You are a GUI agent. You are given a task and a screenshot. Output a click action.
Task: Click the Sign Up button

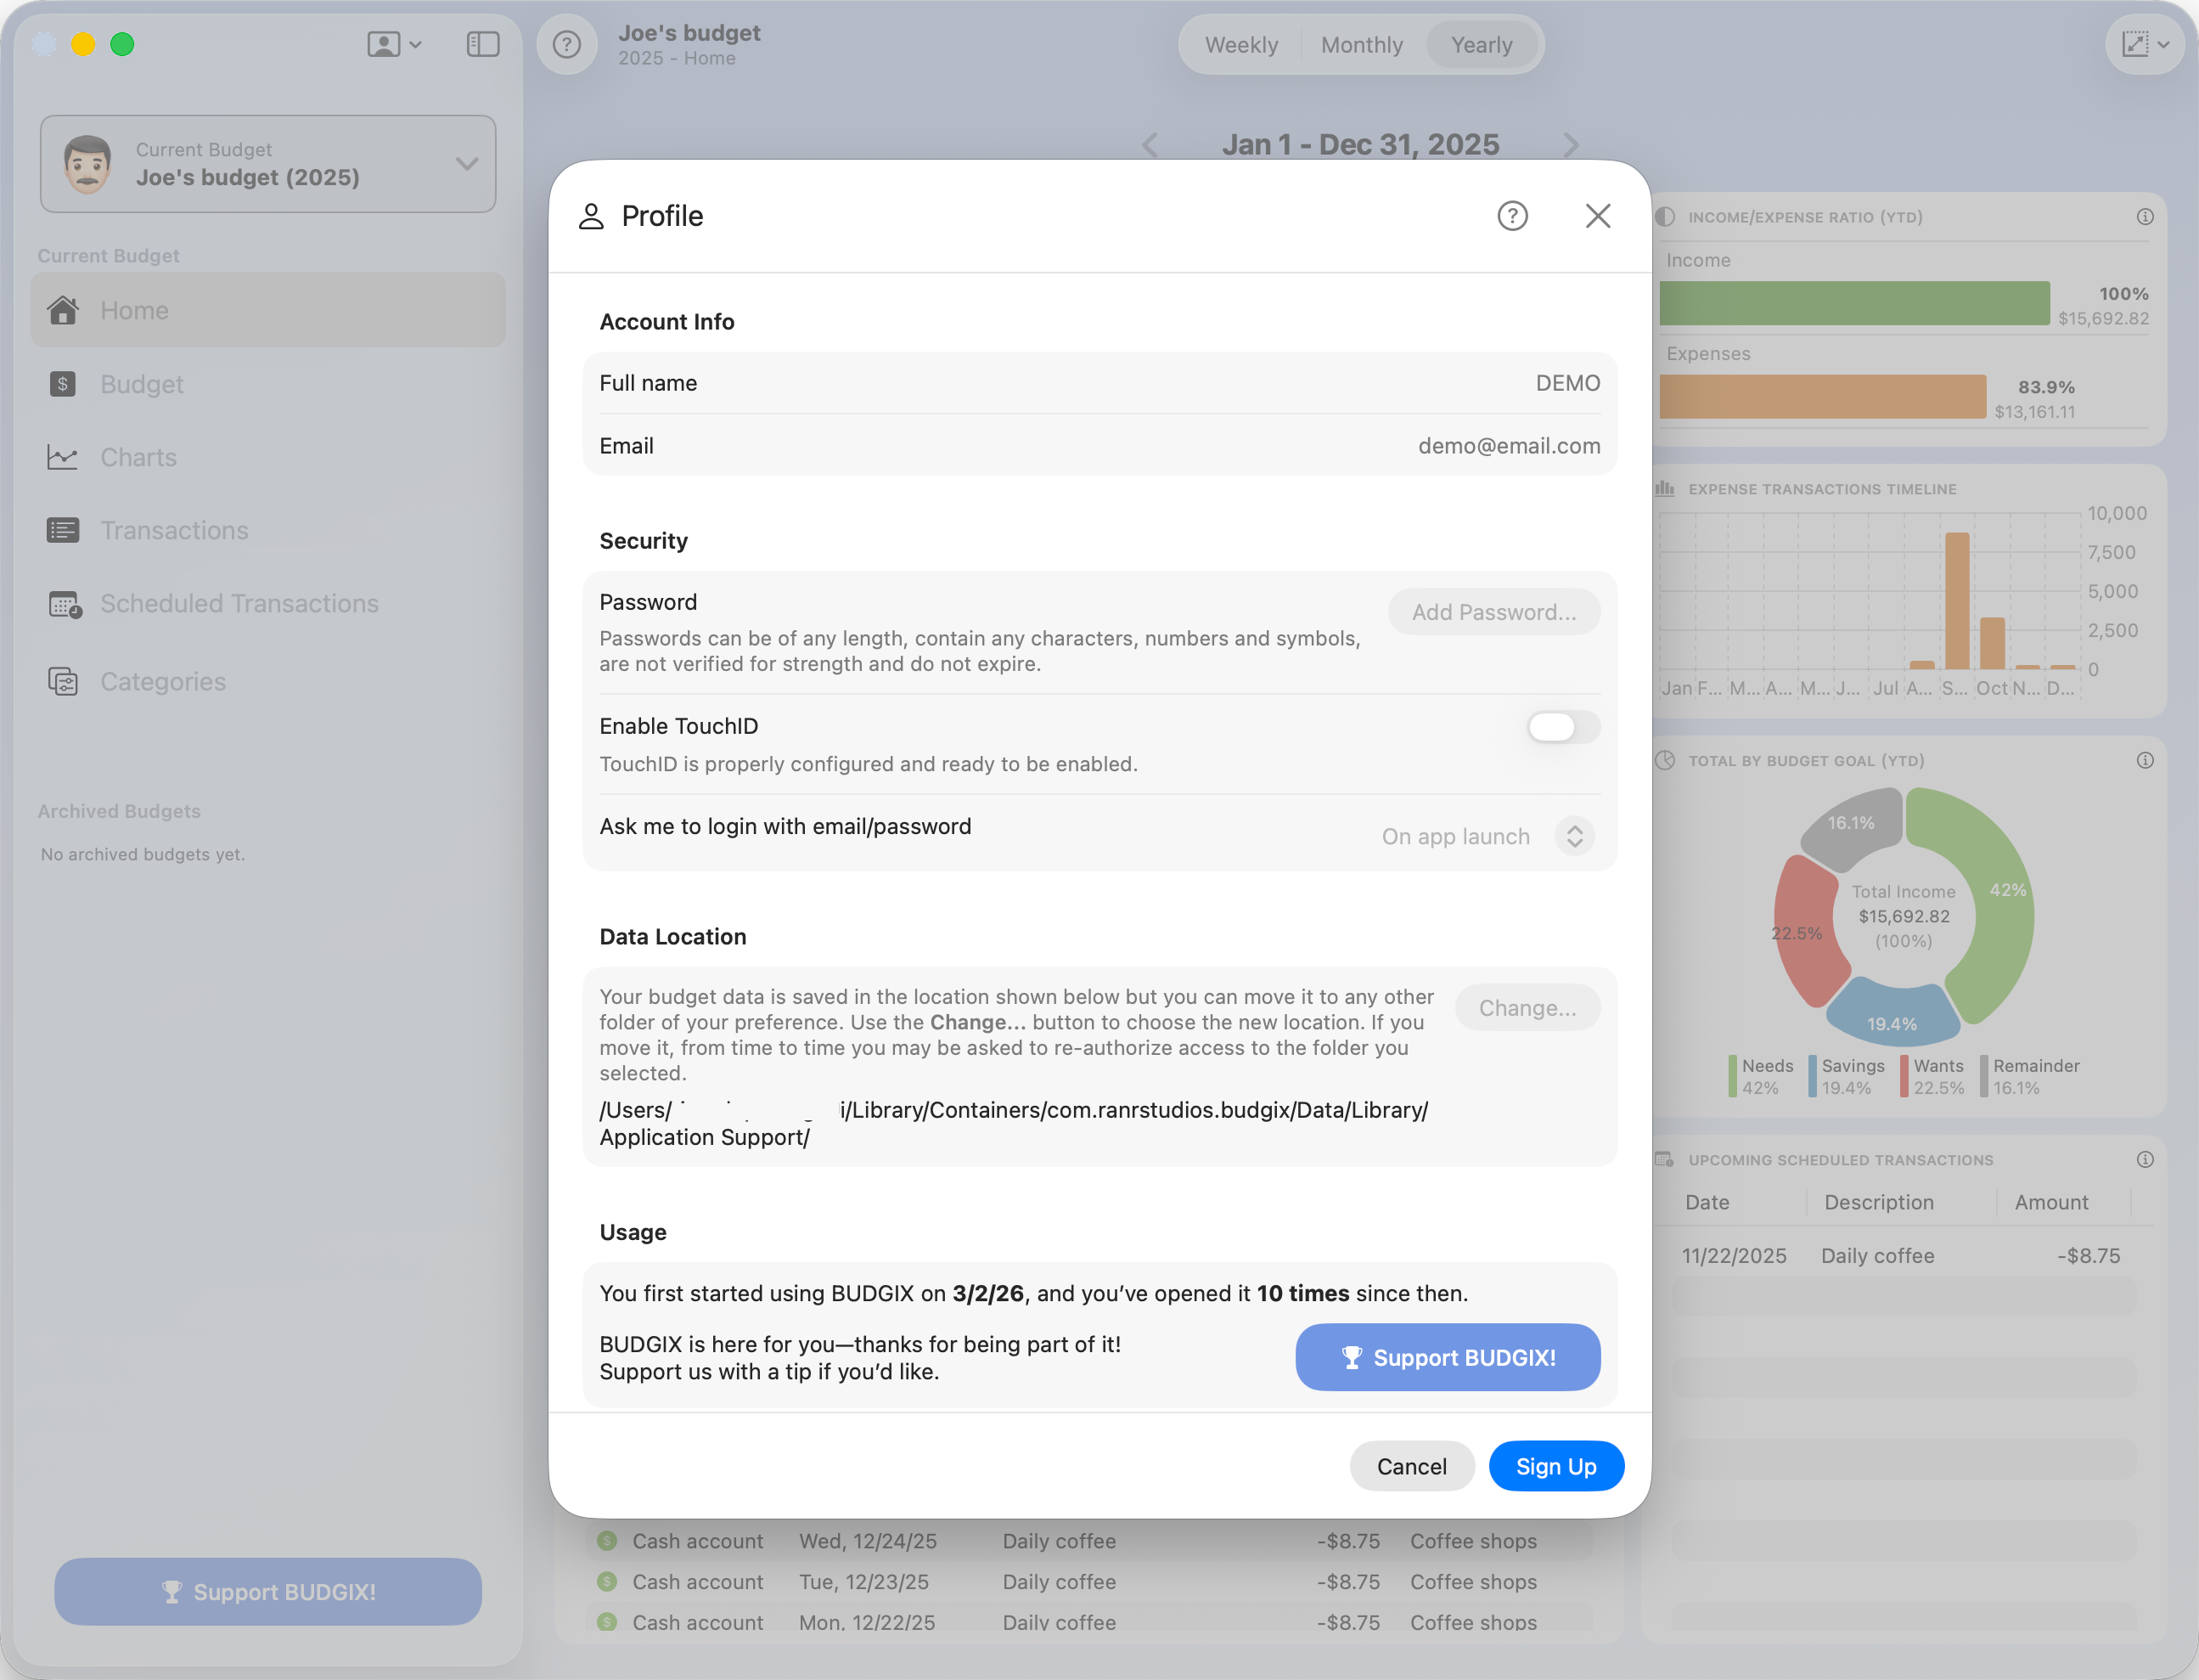[x=1555, y=1466]
